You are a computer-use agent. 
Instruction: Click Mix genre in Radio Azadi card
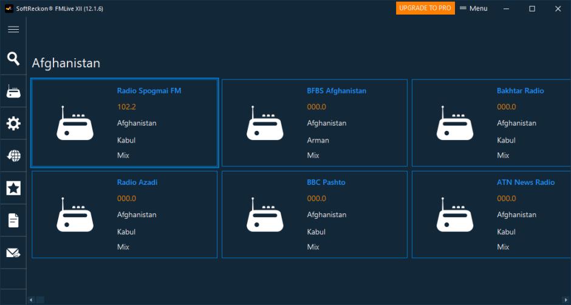123,247
